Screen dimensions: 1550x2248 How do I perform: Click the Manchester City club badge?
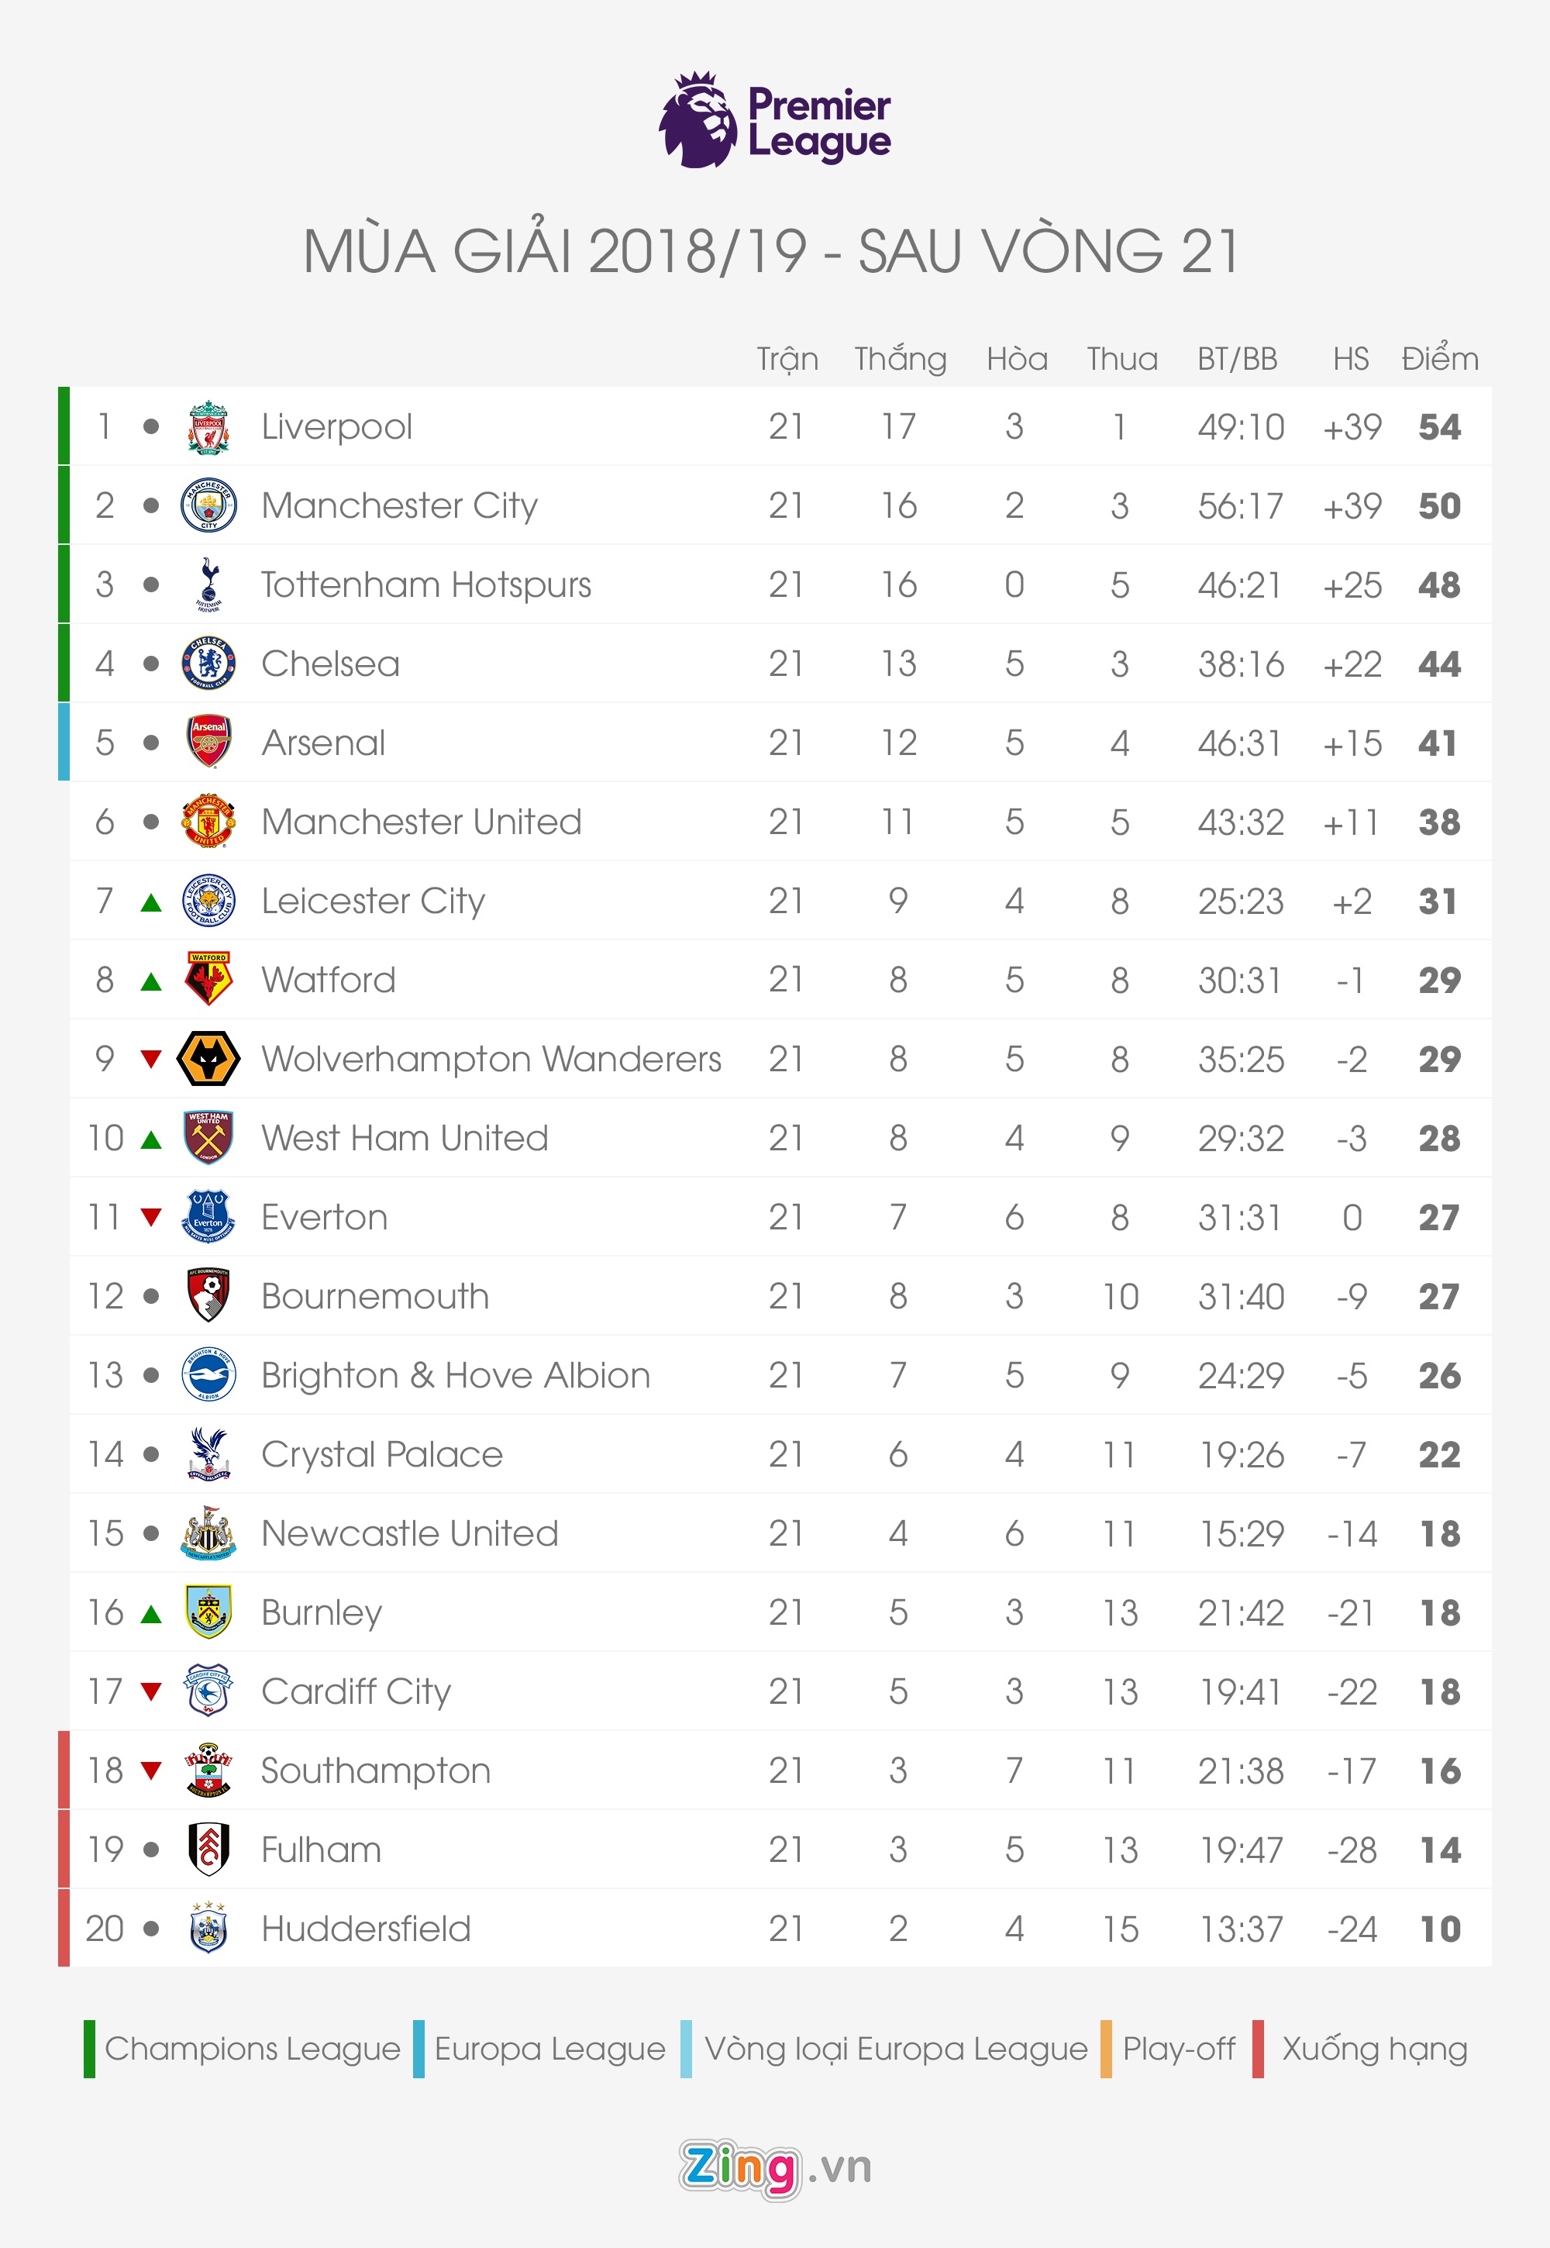(208, 505)
